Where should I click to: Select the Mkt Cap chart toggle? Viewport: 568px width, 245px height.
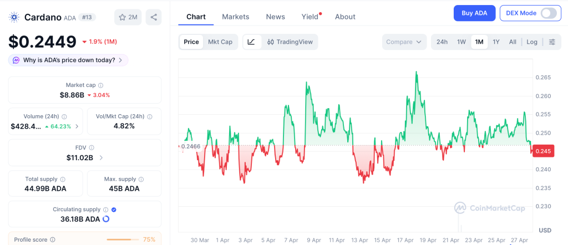pyautogui.click(x=220, y=42)
